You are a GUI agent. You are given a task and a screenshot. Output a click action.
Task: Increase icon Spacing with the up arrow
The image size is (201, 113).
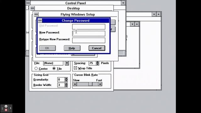pyautogui.click(x=98, y=62)
